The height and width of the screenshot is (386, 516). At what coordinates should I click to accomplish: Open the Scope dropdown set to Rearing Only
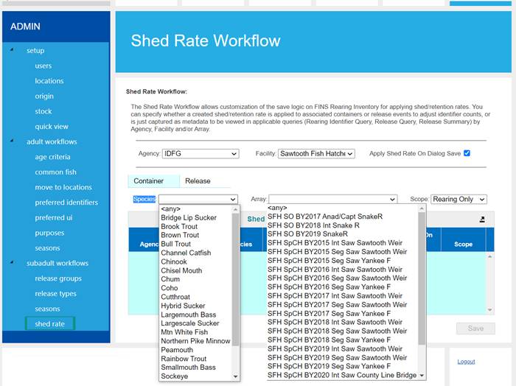pyautogui.click(x=459, y=200)
